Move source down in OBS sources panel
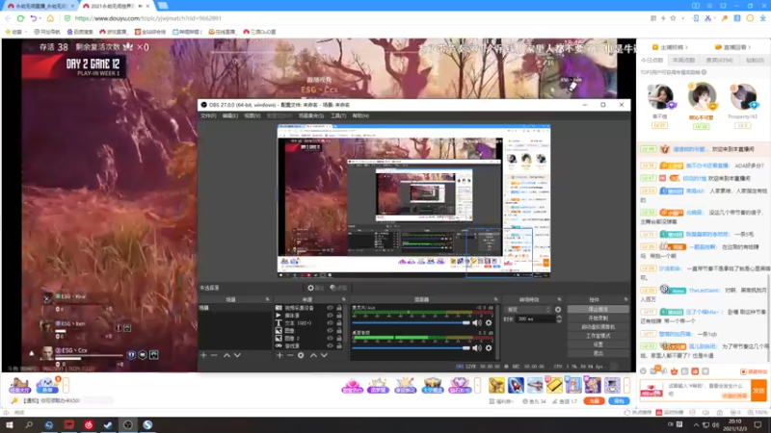 tap(324, 355)
